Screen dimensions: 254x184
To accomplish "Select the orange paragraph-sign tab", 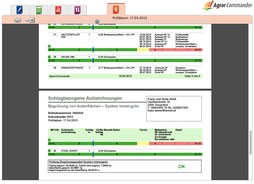I will tap(116, 9).
